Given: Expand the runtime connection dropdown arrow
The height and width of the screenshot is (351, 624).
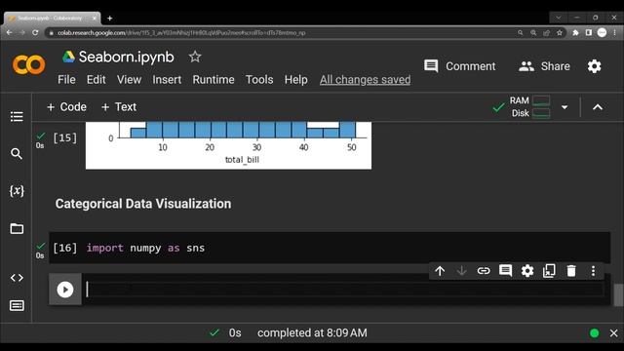Looking at the screenshot, I should [565, 107].
